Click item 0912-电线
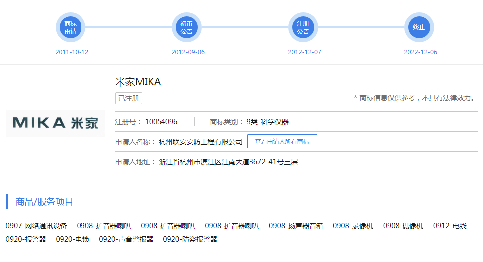The image size is (483, 262). [450, 226]
